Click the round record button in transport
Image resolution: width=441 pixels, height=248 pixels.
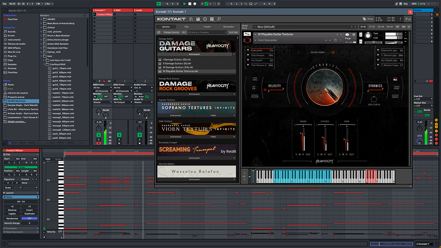tap(195, 4)
